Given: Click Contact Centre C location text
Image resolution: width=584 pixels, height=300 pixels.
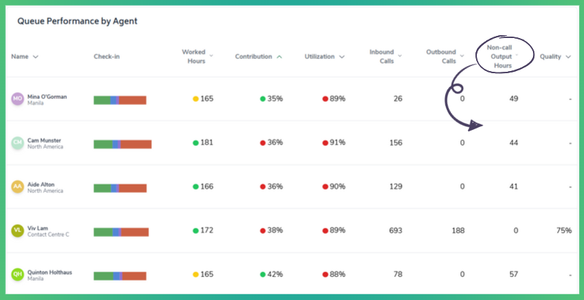Looking at the screenshot, I should pos(48,235).
